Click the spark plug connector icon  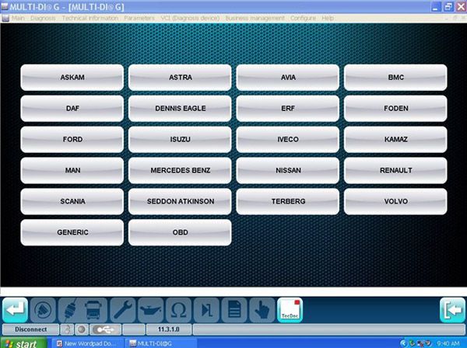point(69,309)
